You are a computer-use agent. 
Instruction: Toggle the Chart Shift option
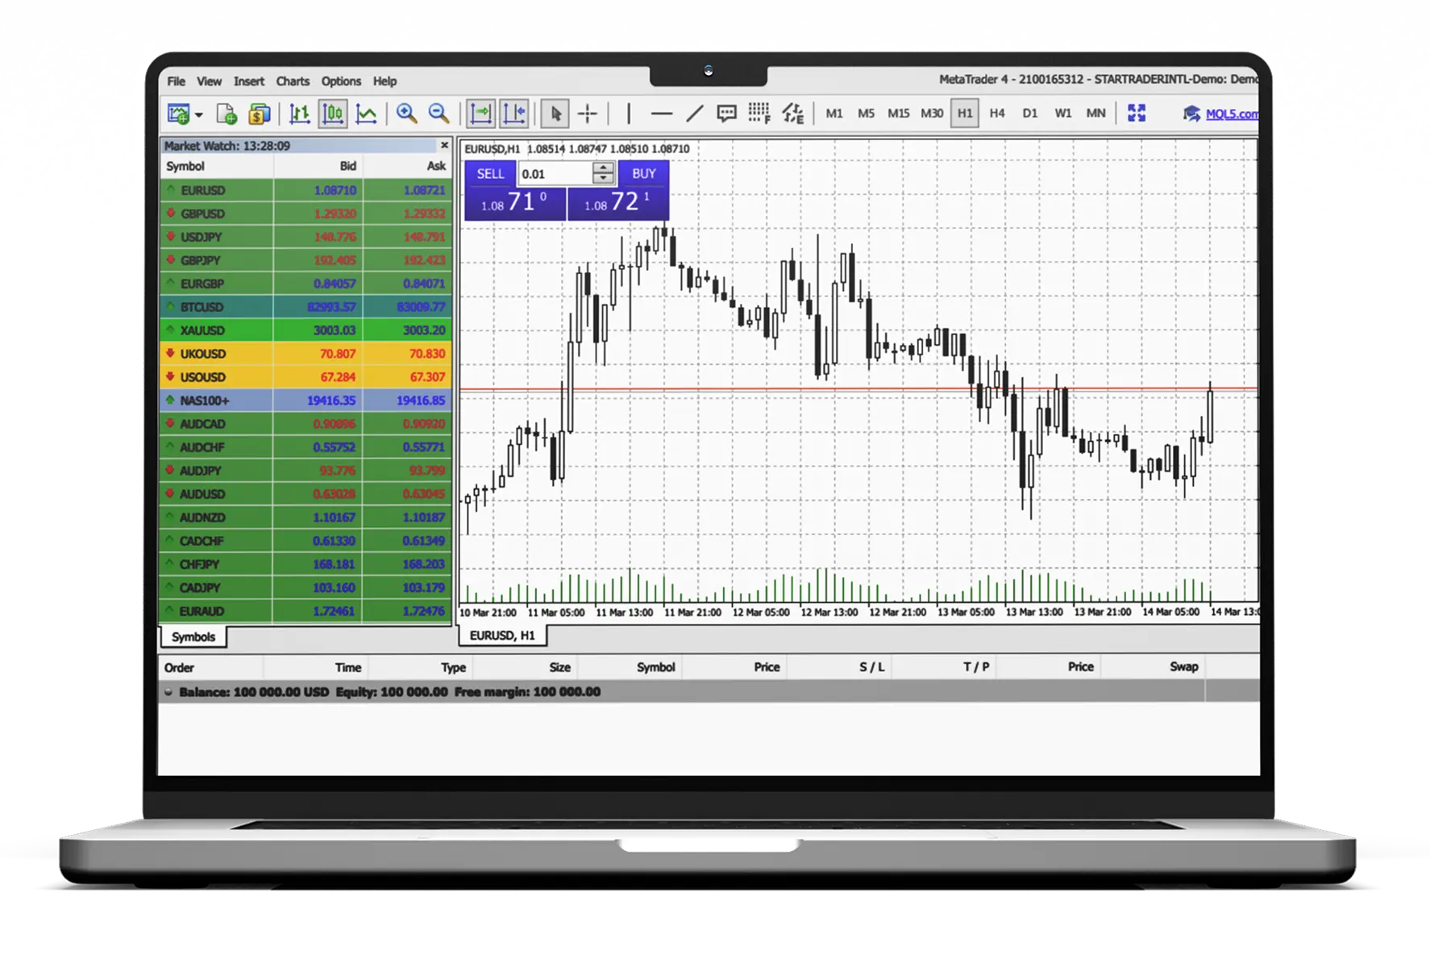pyautogui.click(x=513, y=114)
